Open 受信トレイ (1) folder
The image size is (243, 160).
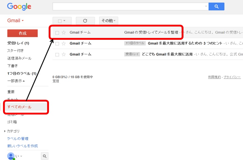pyautogui.click(x=18, y=43)
